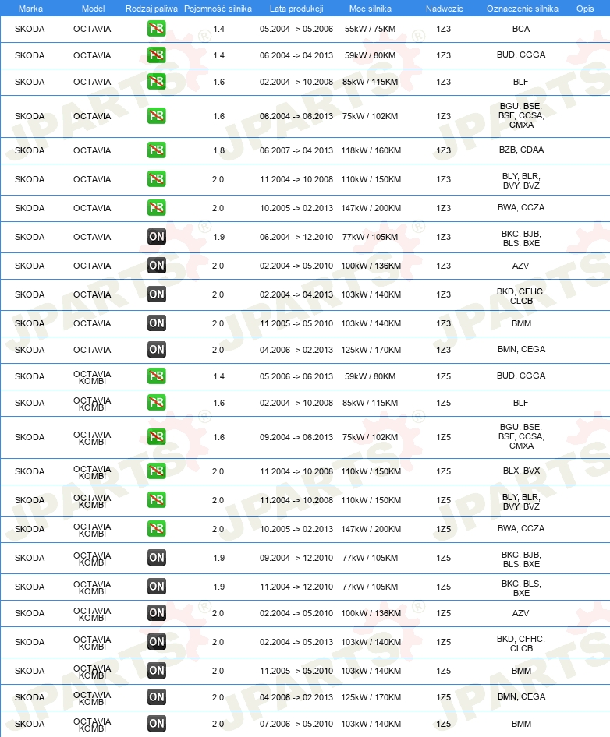The image size is (610, 737).
Task: Click diesel ON icon in Kombi 1Z5 BMN, CEGA row
Action: pos(156,696)
